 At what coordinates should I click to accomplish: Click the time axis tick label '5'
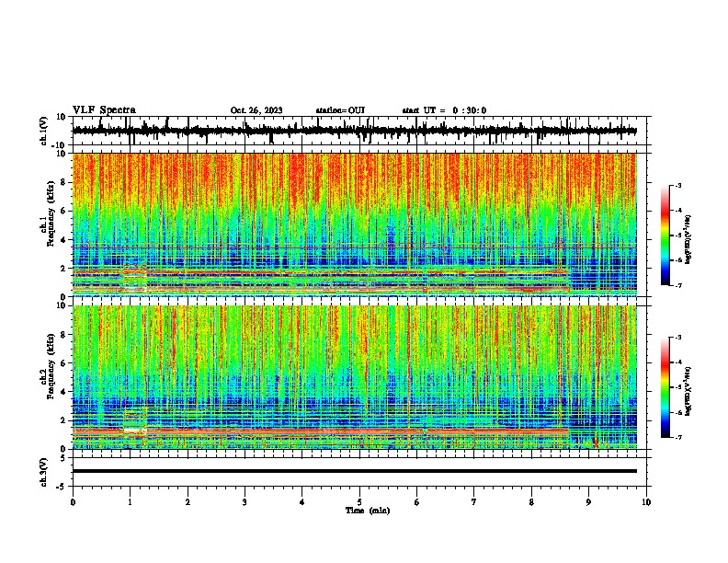tap(359, 502)
